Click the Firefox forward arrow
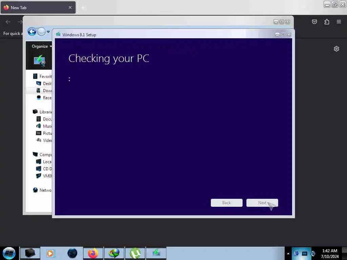The image size is (347, 260). tap(20, 22)
